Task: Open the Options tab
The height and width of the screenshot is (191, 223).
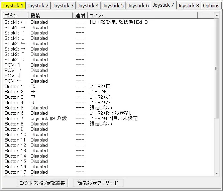Action: tap(211, 6)
